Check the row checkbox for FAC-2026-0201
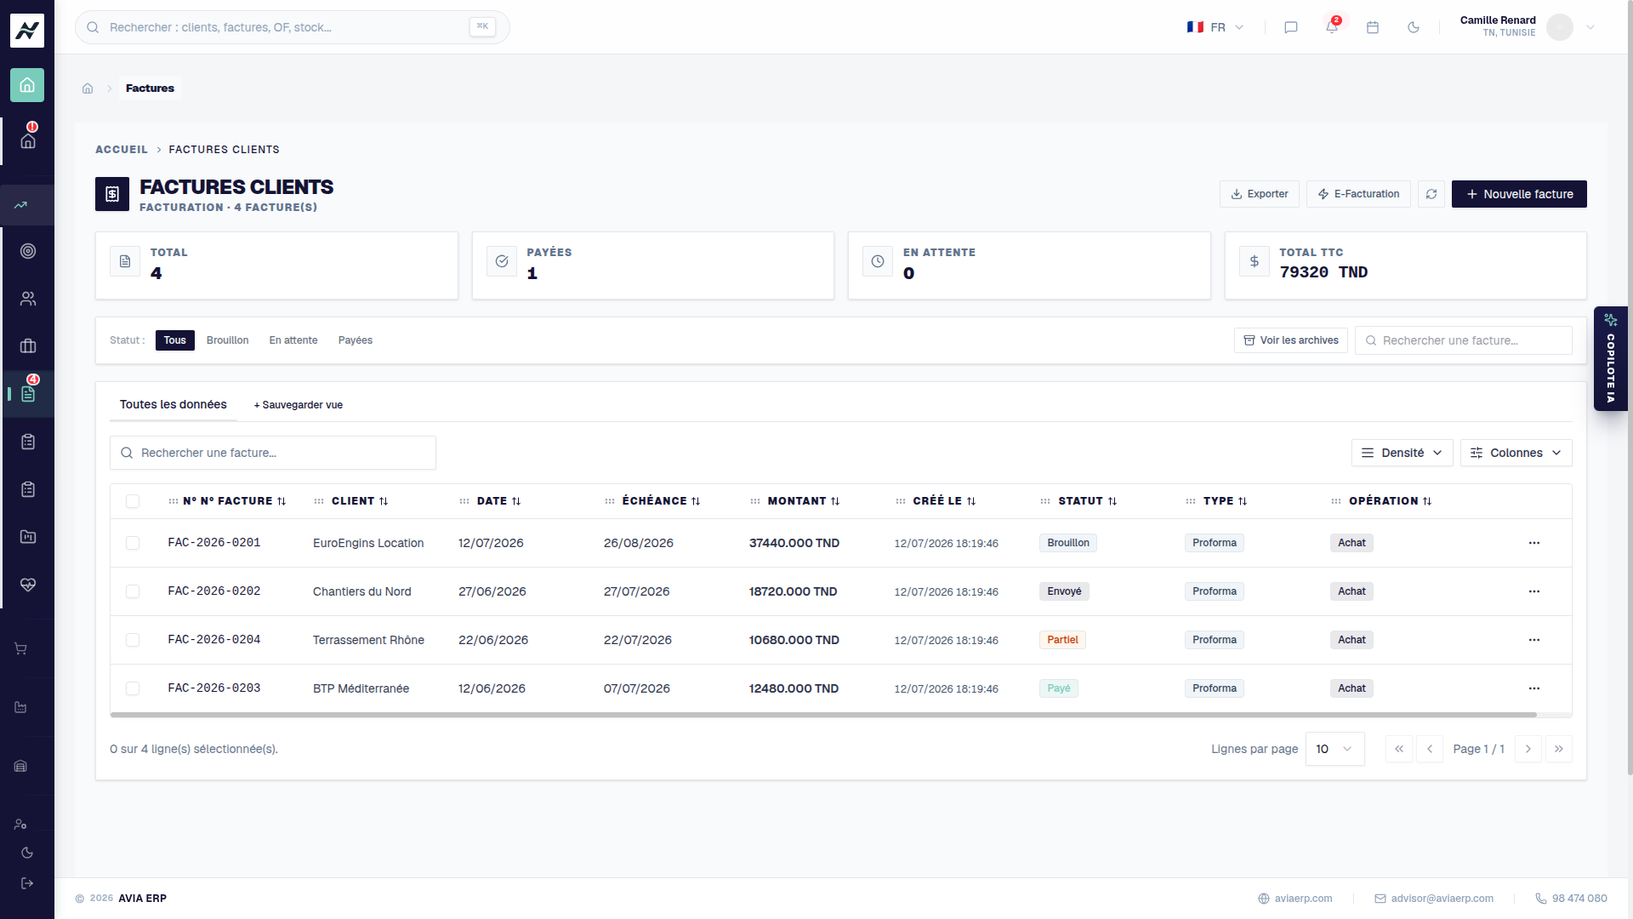Image resolution: width=1633 pixels, height=919 pixels. coord(133,543)
